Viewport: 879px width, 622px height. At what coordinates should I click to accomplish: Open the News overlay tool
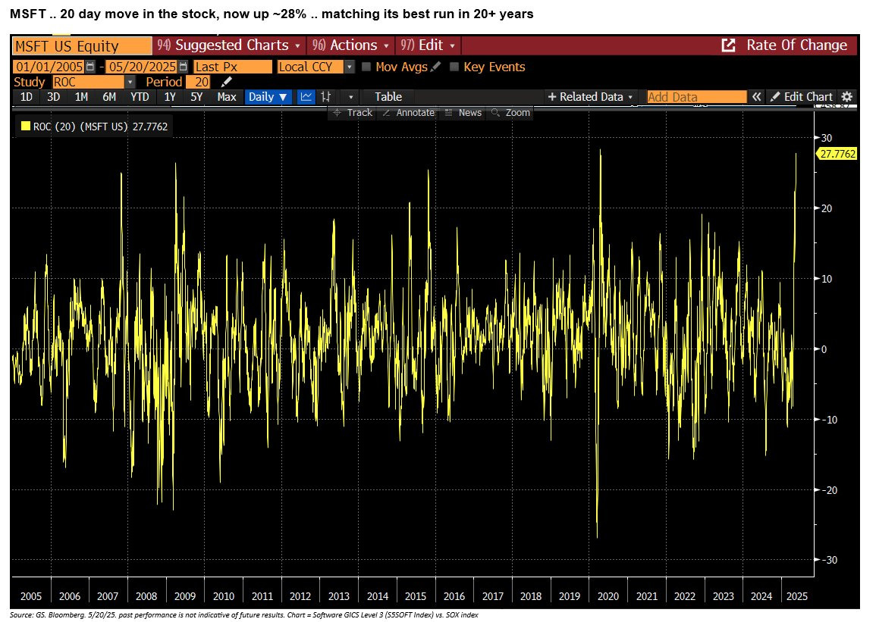click(x=463, y=113)
